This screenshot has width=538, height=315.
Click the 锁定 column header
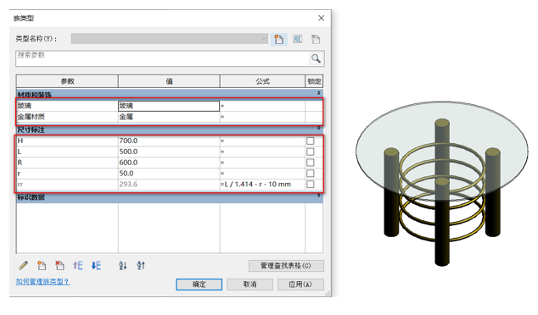tap(314, 81)
